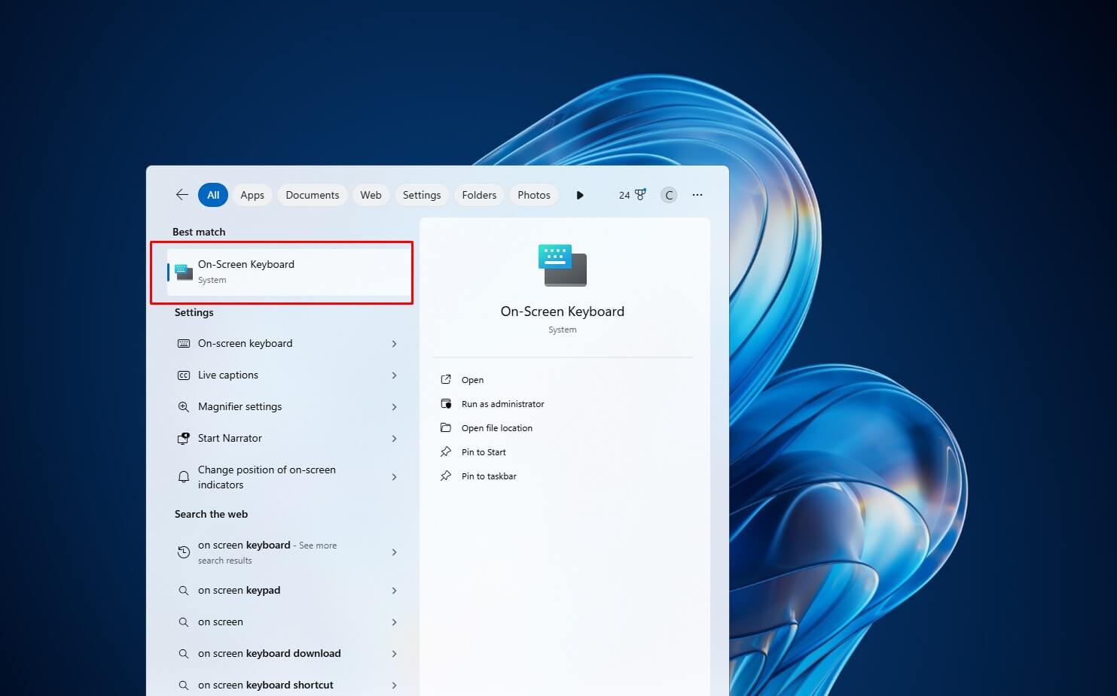Click the Open file location folder icon

point(446,428)
